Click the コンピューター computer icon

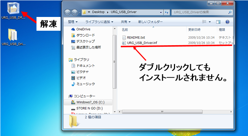[71, 96]
